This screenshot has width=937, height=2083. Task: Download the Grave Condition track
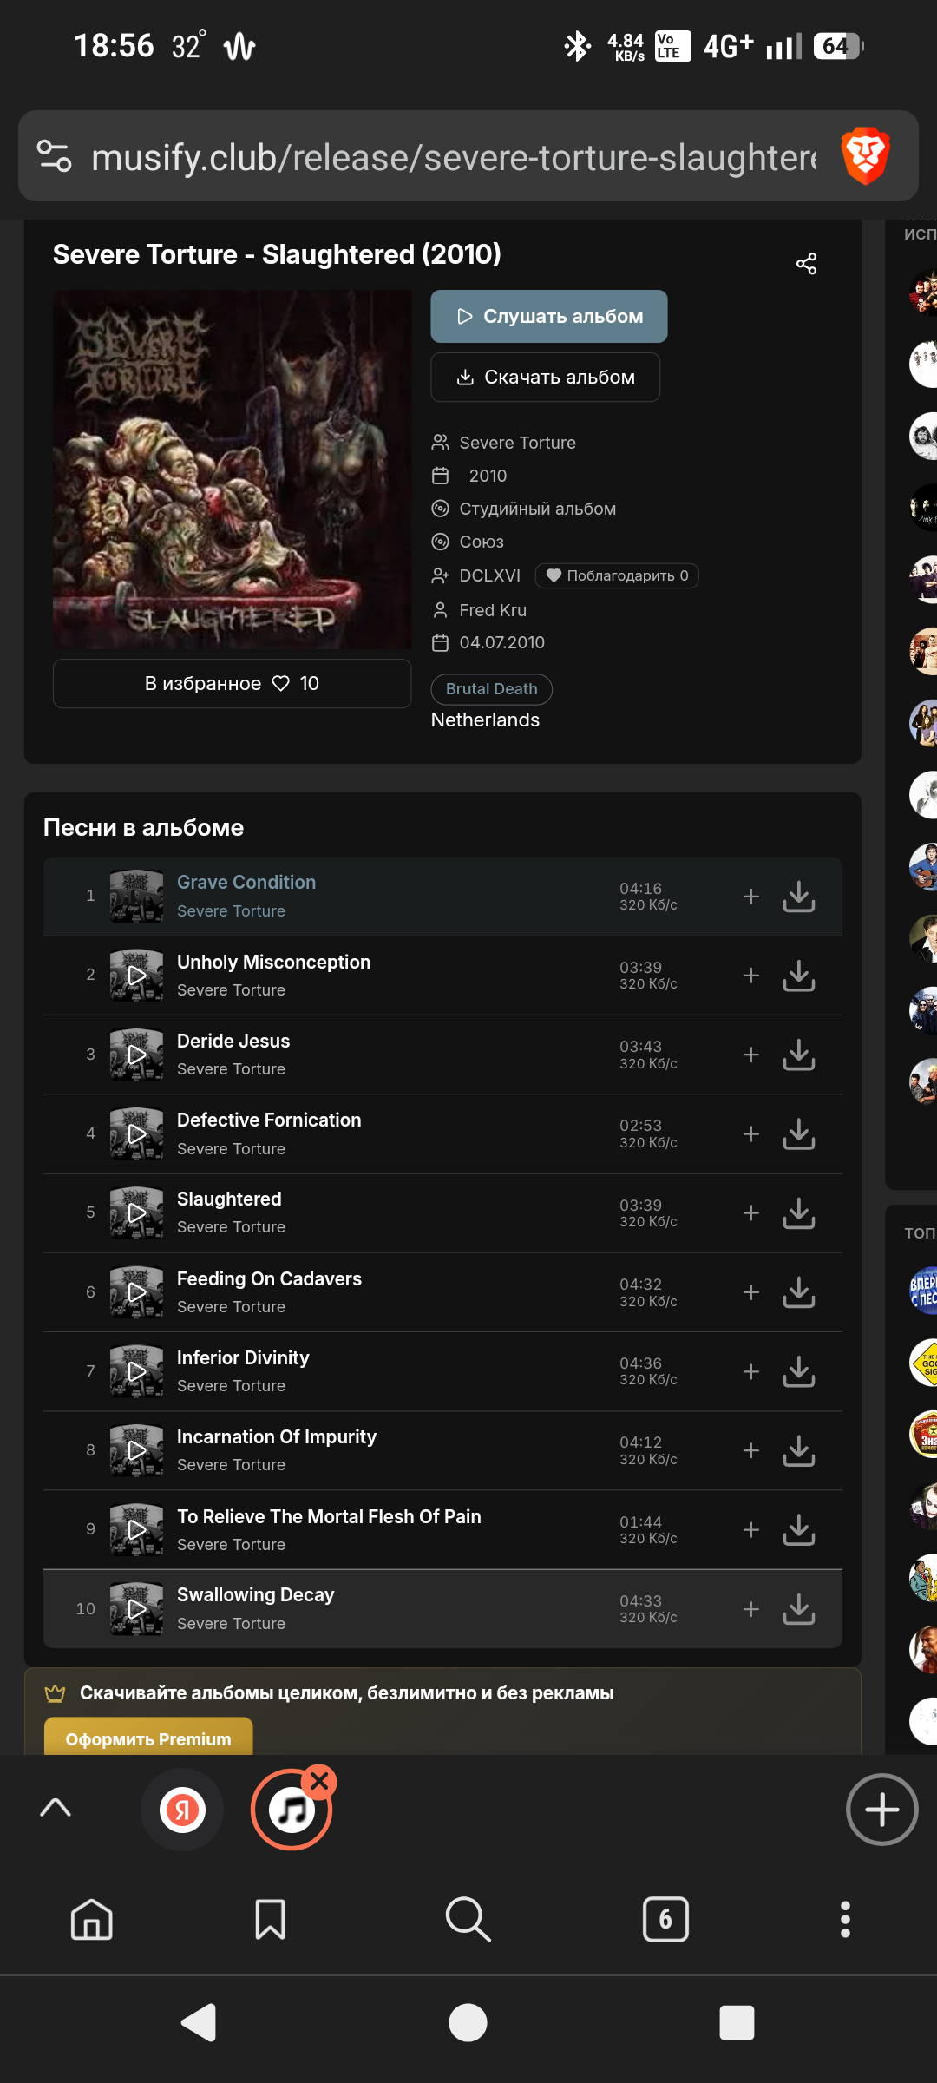tap(798, 897)
